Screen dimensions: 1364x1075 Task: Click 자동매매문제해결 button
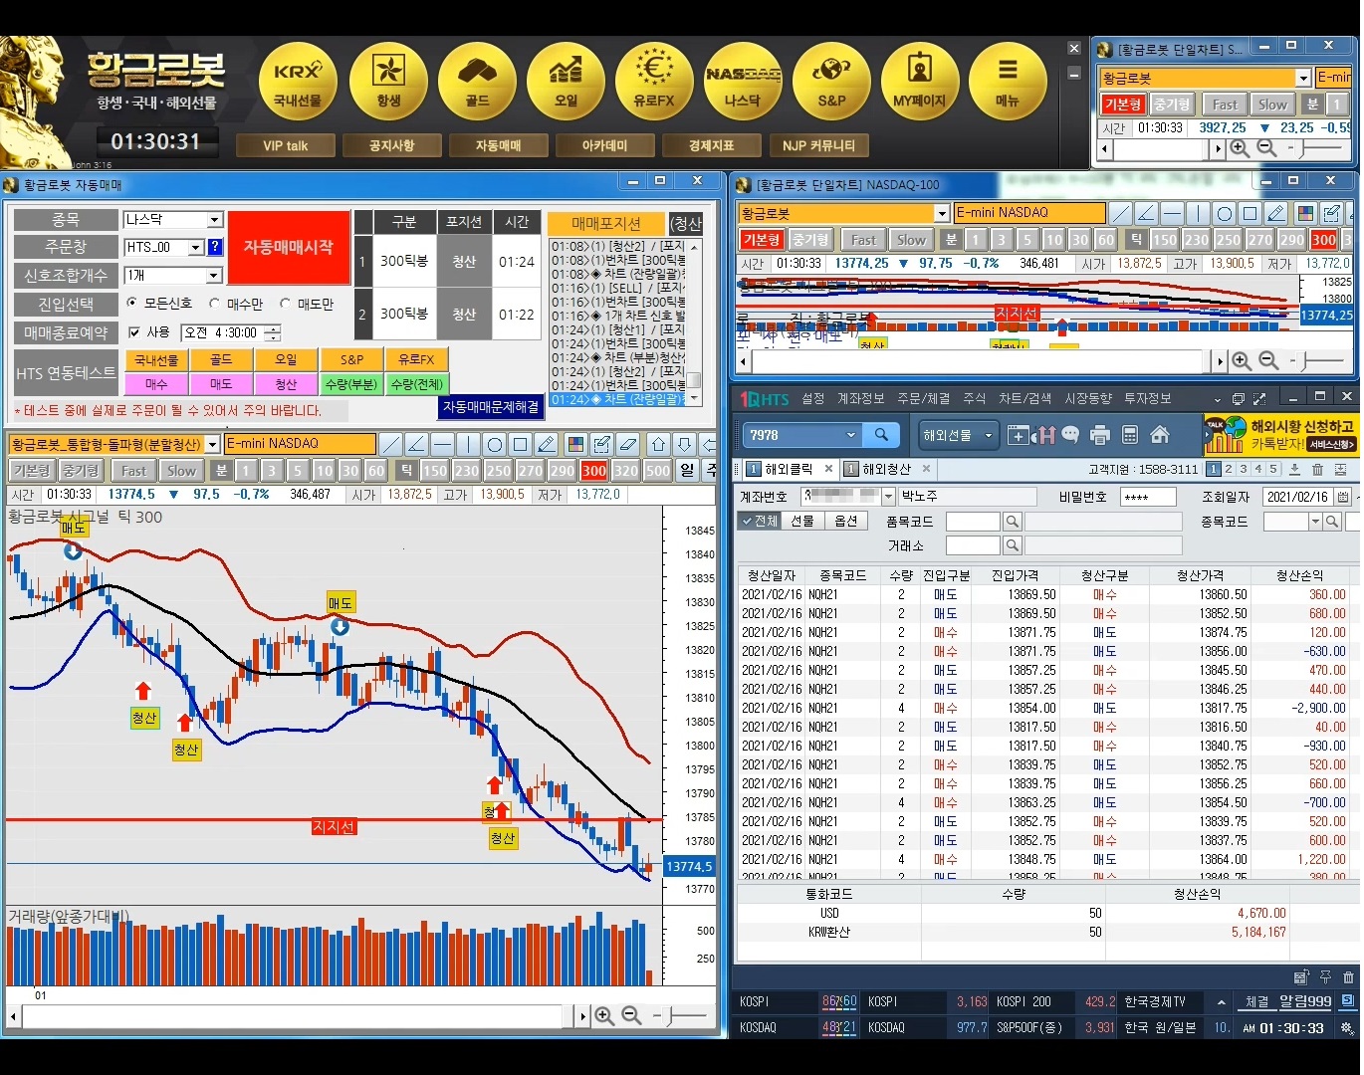[x=491, y=407]
